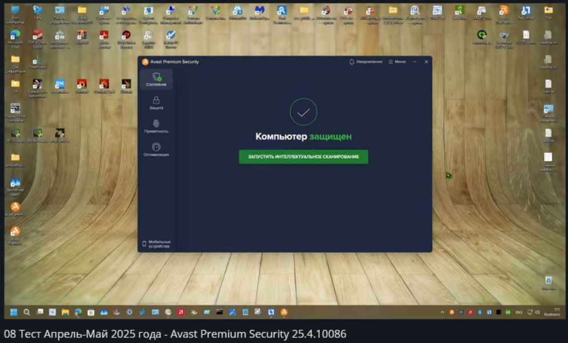
Task: Select the Kerish PC Doctor desktop shortcut
Action: click(x=170, y=39)
